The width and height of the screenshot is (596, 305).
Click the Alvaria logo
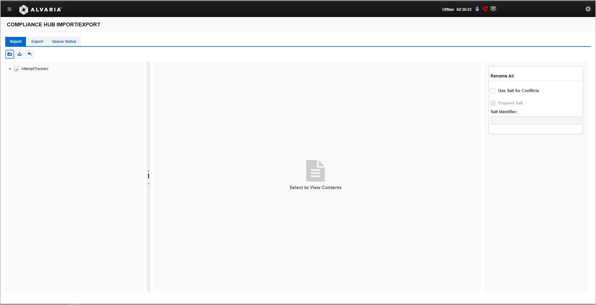[x=40, y=9]
